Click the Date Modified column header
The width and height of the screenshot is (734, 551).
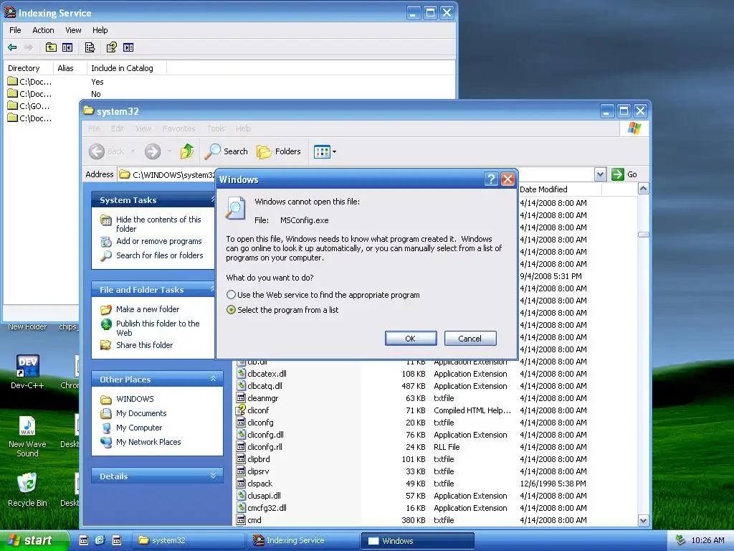[x=559, y=189]
